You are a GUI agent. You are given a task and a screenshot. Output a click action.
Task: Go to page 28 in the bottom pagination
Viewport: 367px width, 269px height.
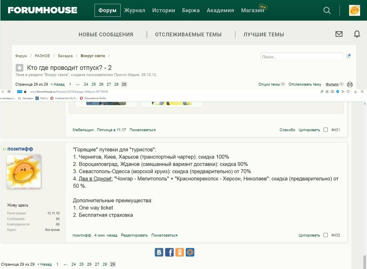point(105,264)
